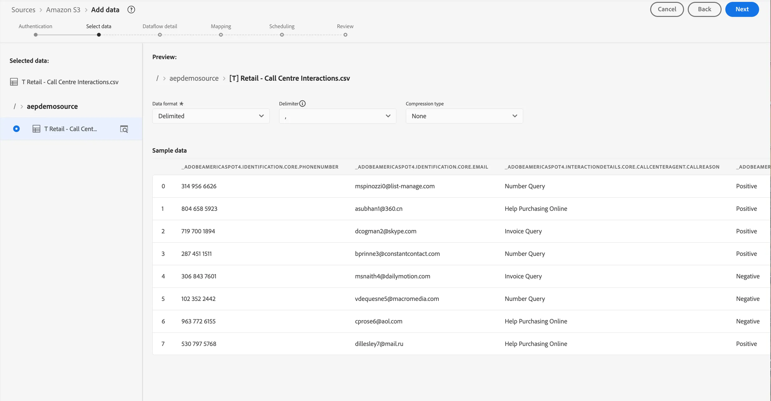
Task: Click the Delimiter info icon
Action: (302, 104)
